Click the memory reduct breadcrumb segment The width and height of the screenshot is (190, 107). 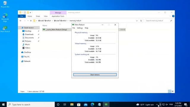coord(75,21)
